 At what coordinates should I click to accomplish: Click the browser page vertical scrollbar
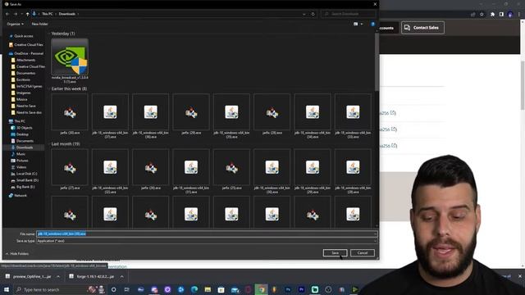[x=523, y=85]
